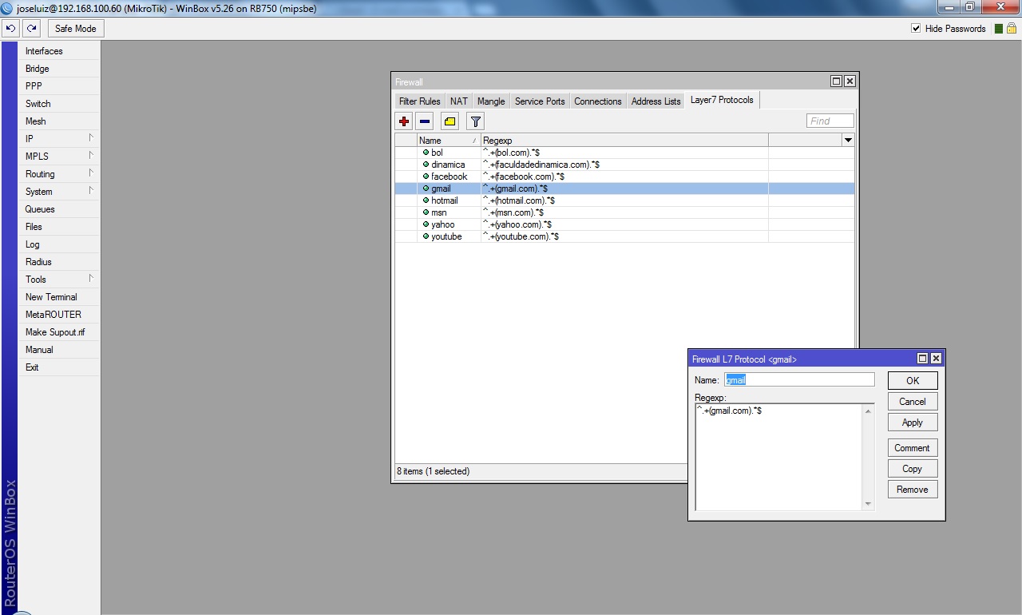The height and width of the screenshot is (615, 1022).
Task: Switch to the Mangle tab
Action: 491,101
